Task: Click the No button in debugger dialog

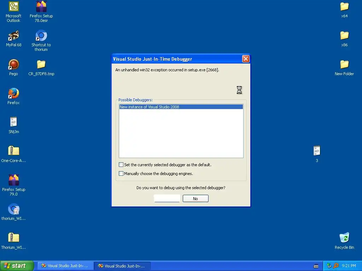Action: pos(195,198)
